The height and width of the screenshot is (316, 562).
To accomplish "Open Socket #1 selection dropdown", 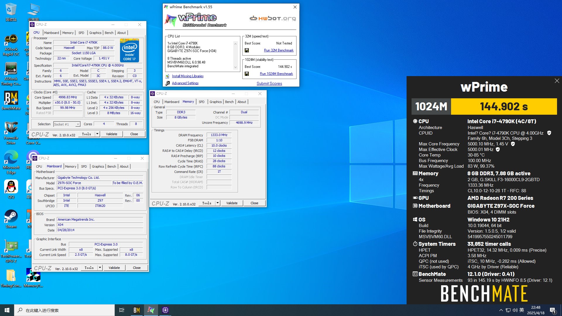I will tap(78, 124).
